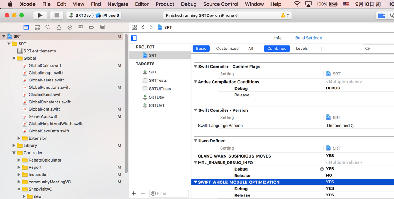Switch to Levels view
Screen dimensions: 394x199
point(302,48)
